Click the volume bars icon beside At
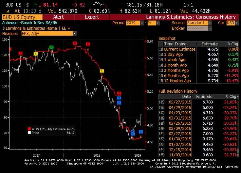 coord(9,11)
